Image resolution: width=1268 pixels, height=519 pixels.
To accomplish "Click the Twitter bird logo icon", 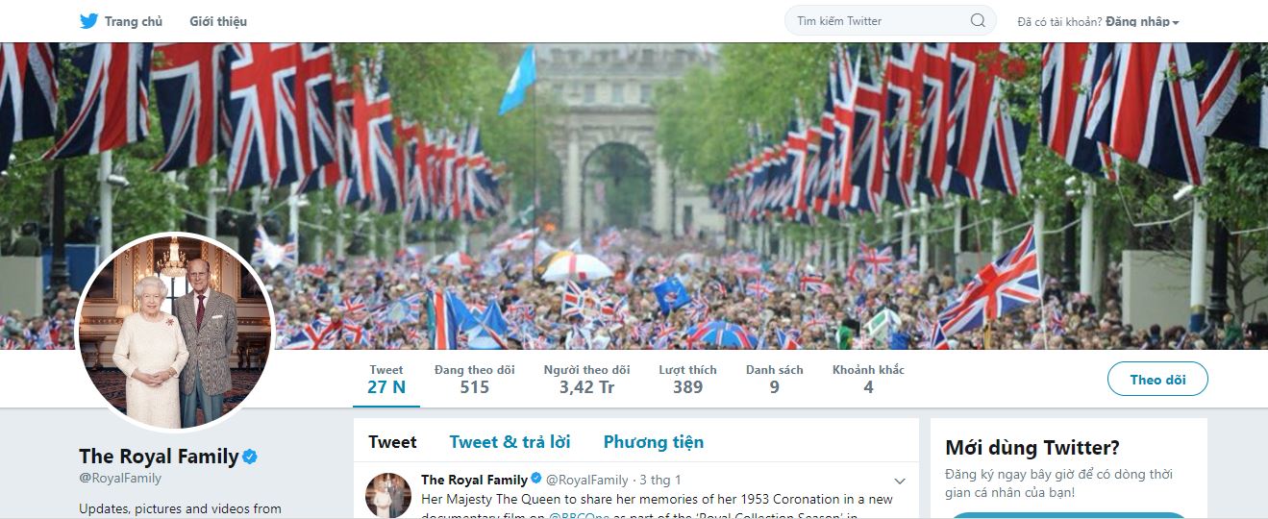I will click(x=88, y=20).
